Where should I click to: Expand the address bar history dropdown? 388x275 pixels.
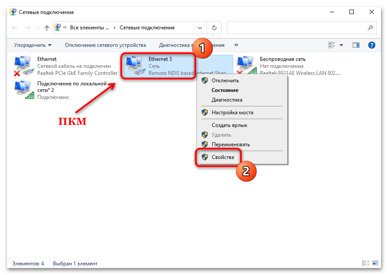tap(200, 28)
